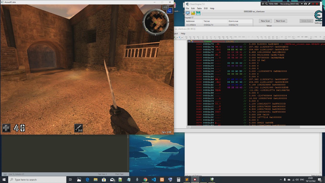The height and width of the screenshot is (183, 325).
Task: Click the health cross icon in AssaultCube HUD
Action: coord(6,128)
